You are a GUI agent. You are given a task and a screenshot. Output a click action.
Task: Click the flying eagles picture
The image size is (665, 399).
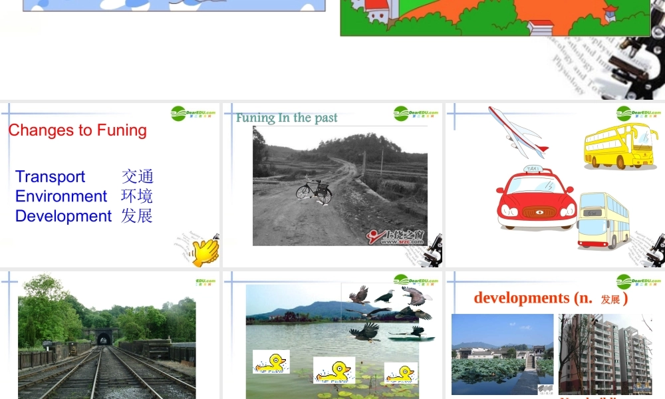pos(390,312)
